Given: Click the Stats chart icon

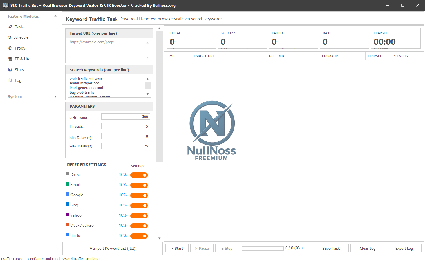Looking at the screenshot, I should pyautogui.click(x=10, y=70).
